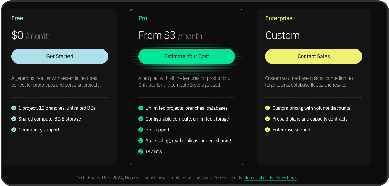Click green checkmark beside Unlimited projects
Viewport: 389px width, 186px height.
pyautogui.click(x=141, y=108)
